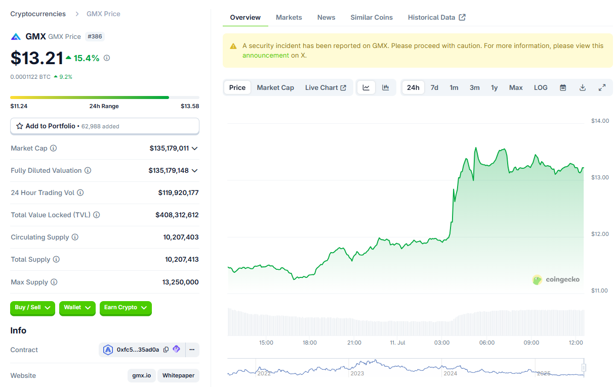Show Market Cap info tooltip icon
Image resolution: width=615 pixels, height=387 pixels.
54,148
